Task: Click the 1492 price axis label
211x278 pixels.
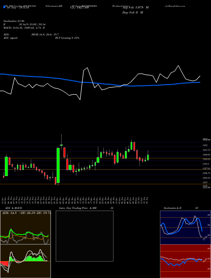Action: (x=205, y=145)
